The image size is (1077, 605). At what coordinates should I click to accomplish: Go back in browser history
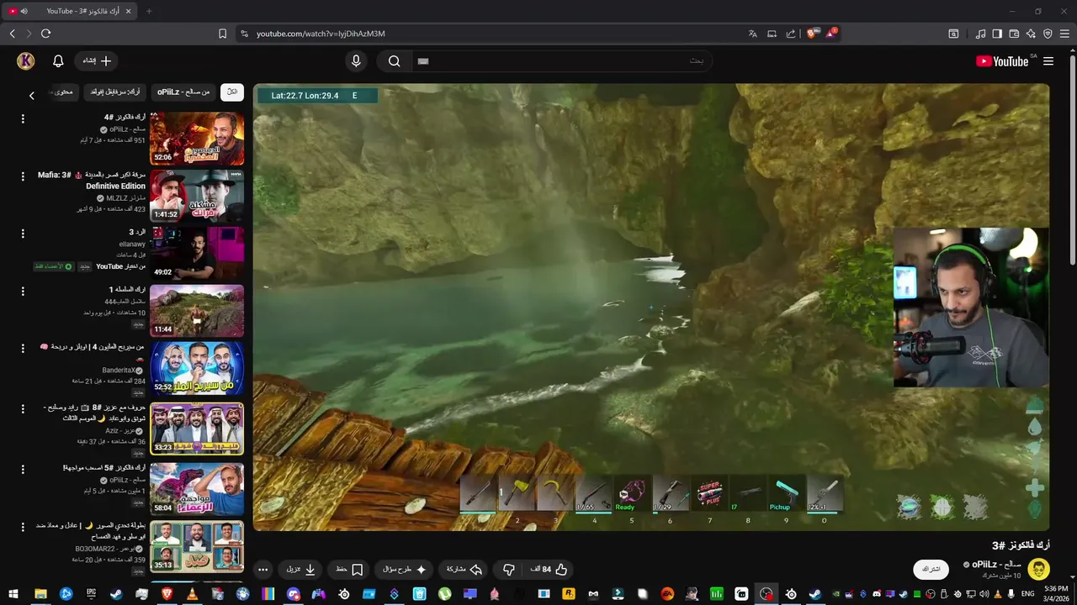pos(12,34)
